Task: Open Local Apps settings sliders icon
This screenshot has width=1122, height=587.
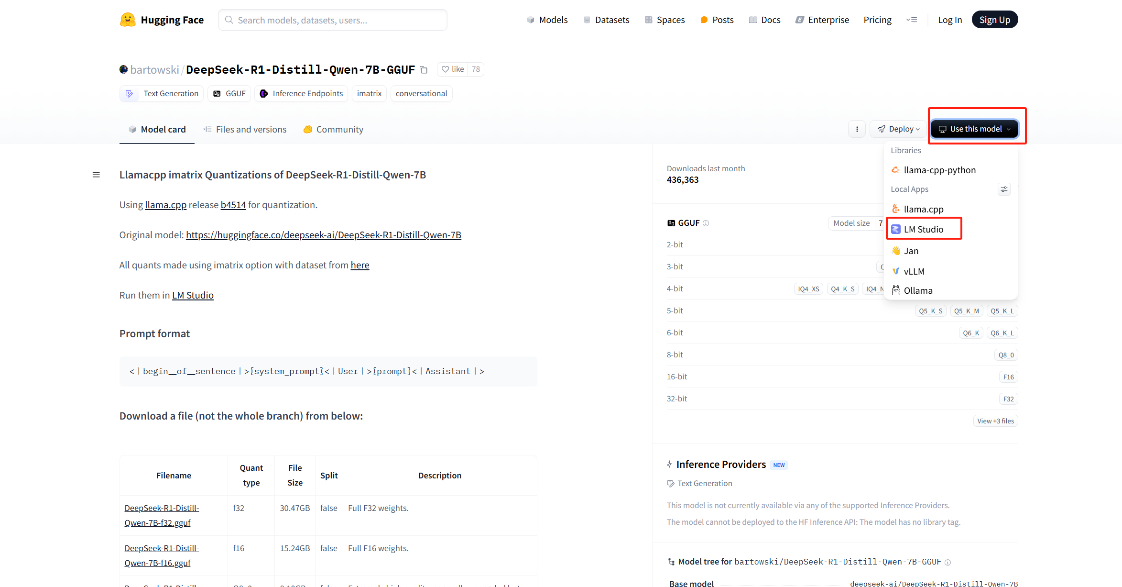Action: 1004,189
